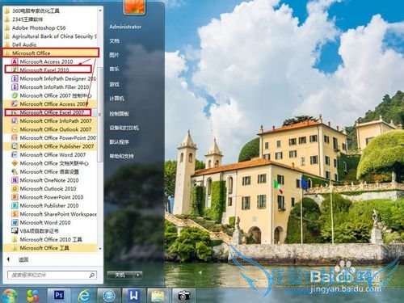This screenshot has height=303, width=404.
Task: Expand the Adobe Photoshop CS6 folder
Action: pos(50,27)
